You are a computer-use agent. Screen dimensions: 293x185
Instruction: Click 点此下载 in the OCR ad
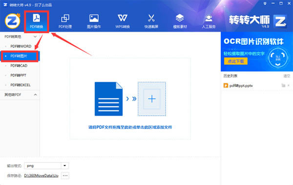[x=236, y=61]
